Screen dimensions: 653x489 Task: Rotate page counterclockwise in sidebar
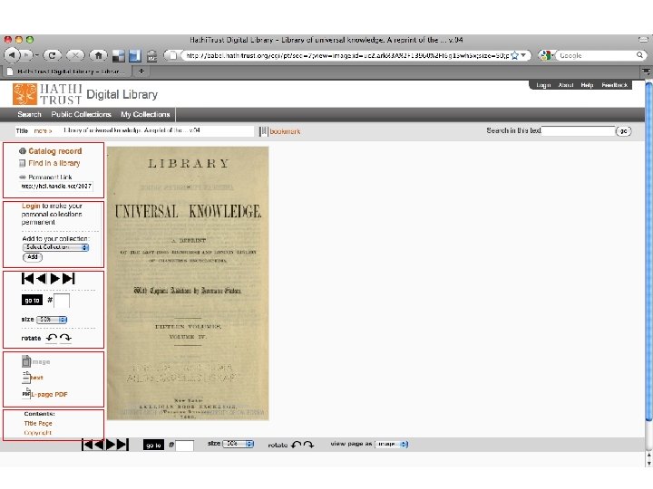pos(52,338)
